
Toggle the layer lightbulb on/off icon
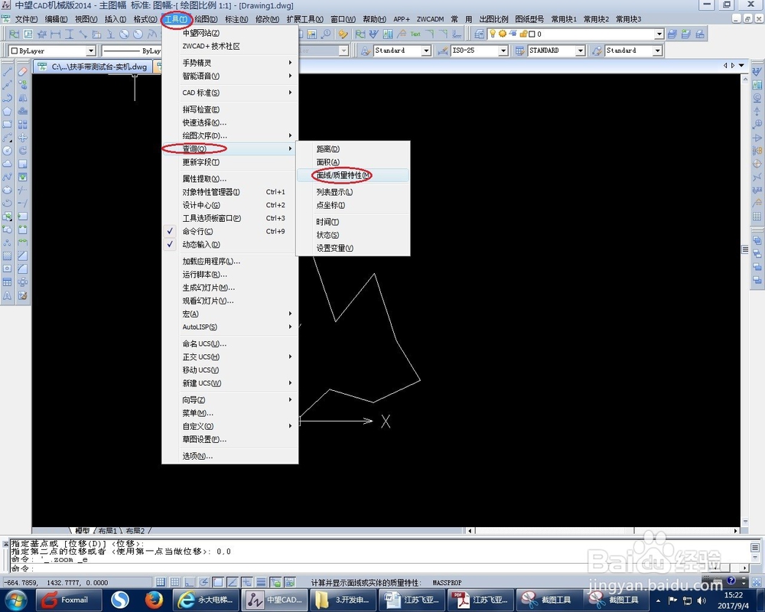(493, 34)
